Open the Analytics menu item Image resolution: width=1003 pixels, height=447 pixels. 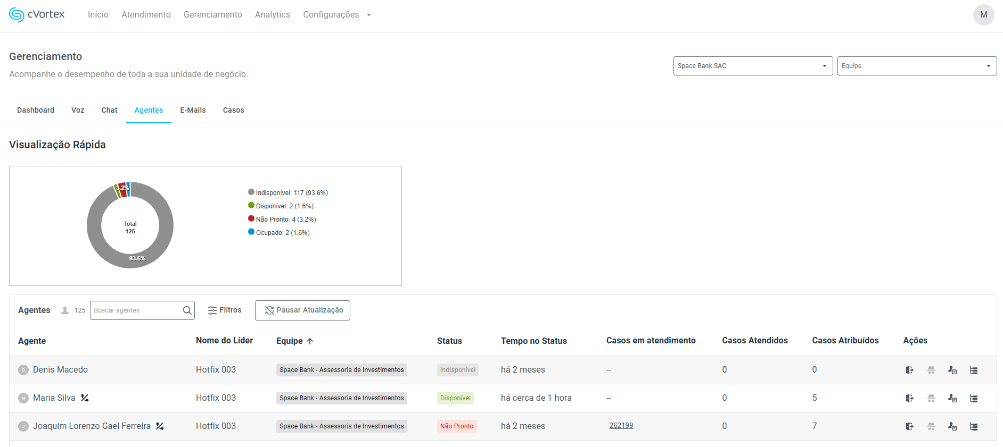[272, 15]
